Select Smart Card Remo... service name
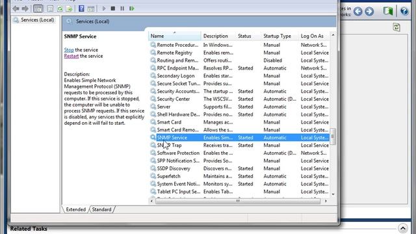Viewport: 416px width, 234px height. tap(177, 130)
